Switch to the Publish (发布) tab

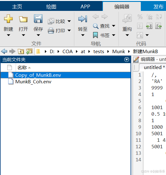(x=159, y=7)
